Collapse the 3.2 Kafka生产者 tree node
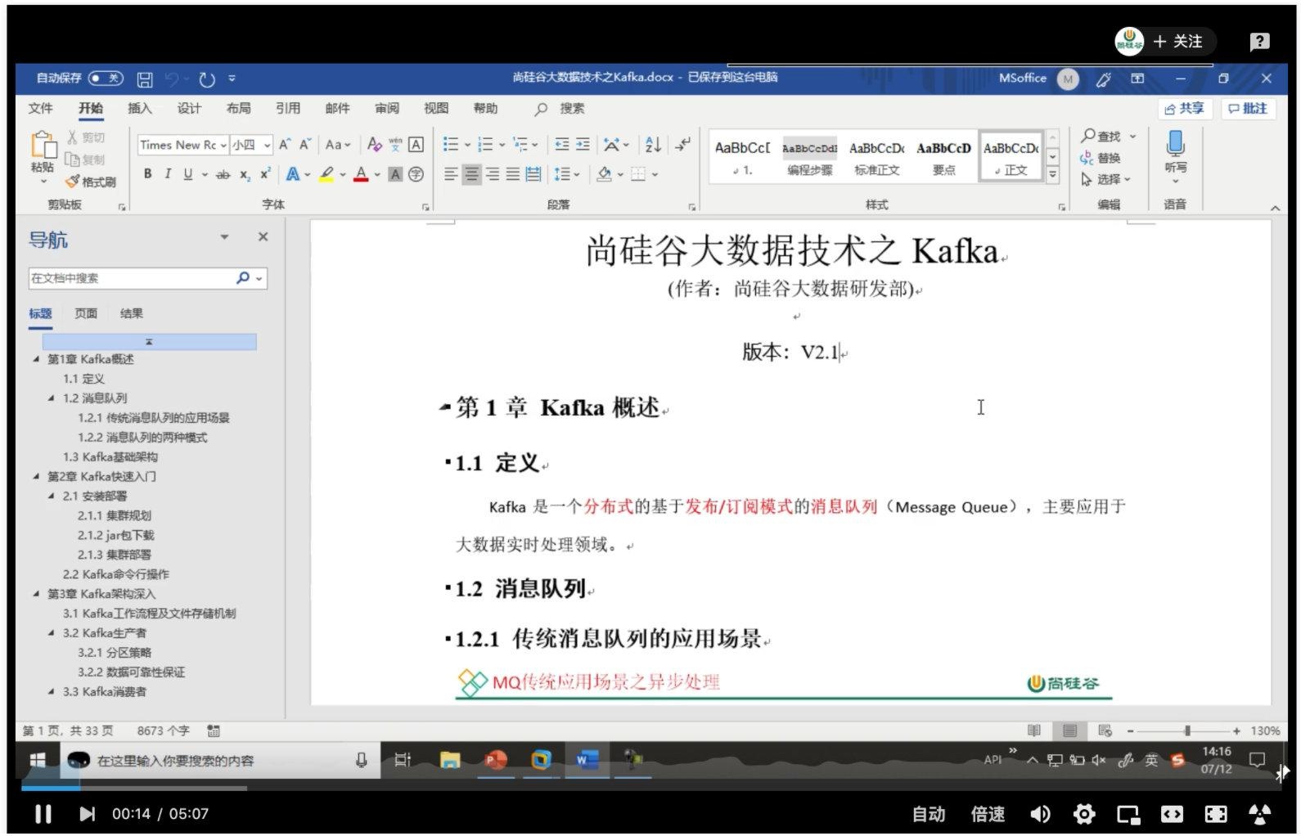Screen dimensions: 1301x836 [52, 633]
